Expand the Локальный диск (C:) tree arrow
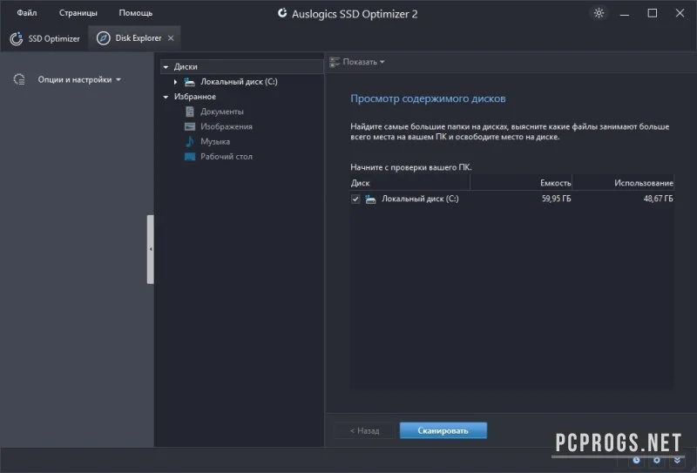 point(176,82)
